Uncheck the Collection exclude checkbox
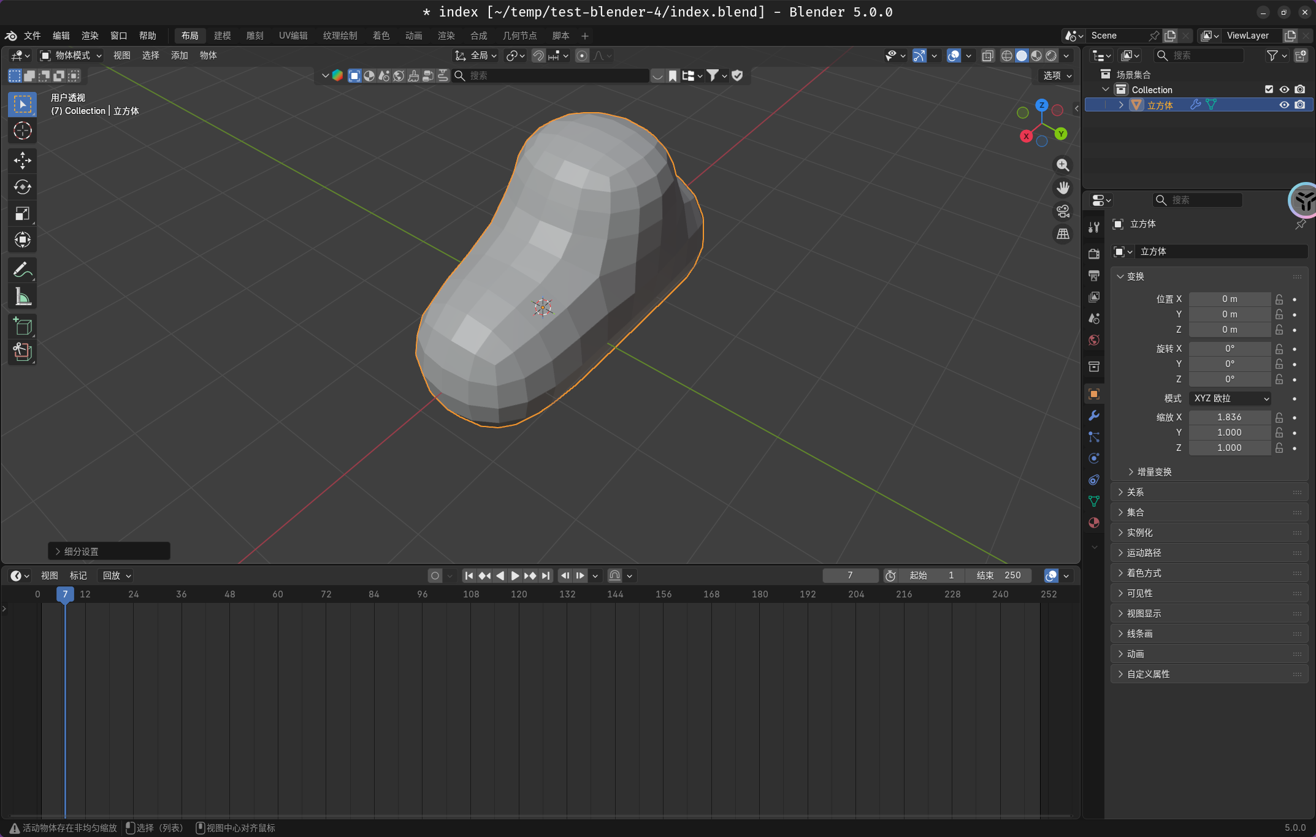 click(1269, 89)
